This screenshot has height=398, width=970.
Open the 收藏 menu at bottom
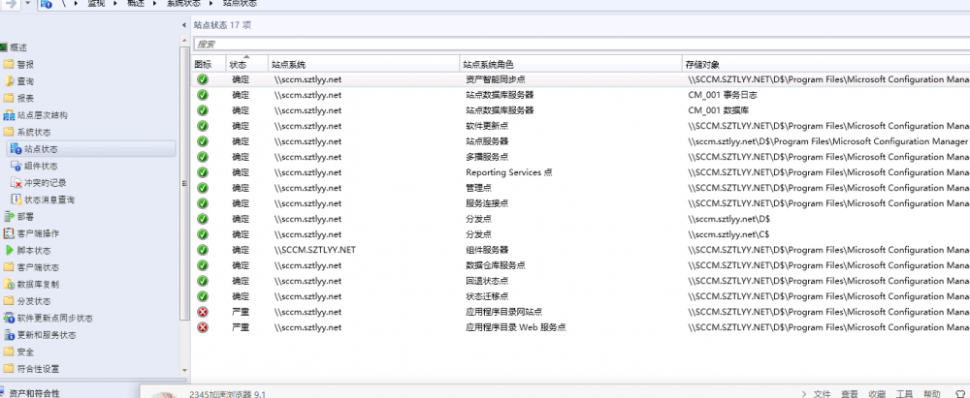877,394
